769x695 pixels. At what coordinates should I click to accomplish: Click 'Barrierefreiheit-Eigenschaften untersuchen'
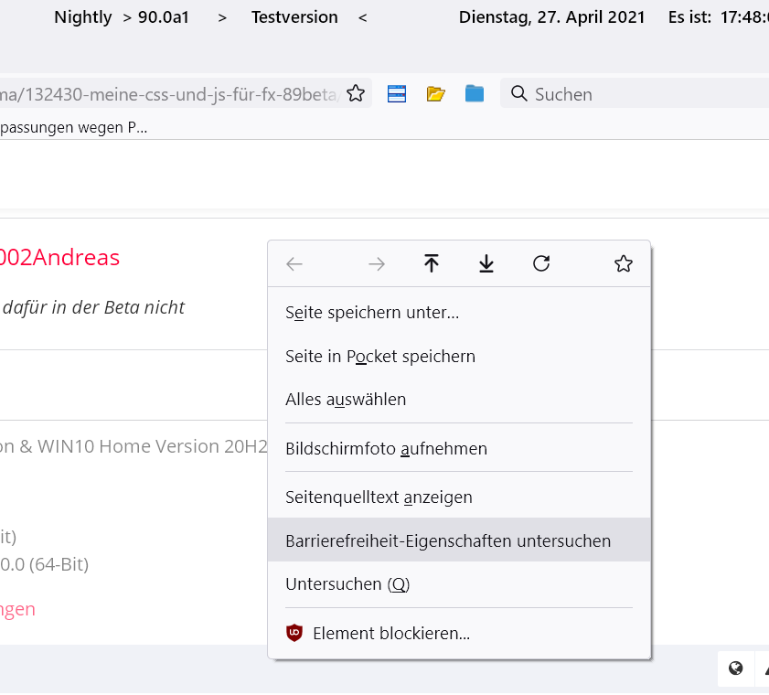(x=448, y=541)
